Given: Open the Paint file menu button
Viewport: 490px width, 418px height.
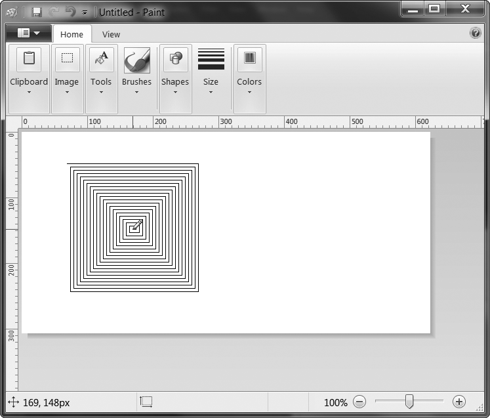Looking at the screenshot, I should point(29,33).
